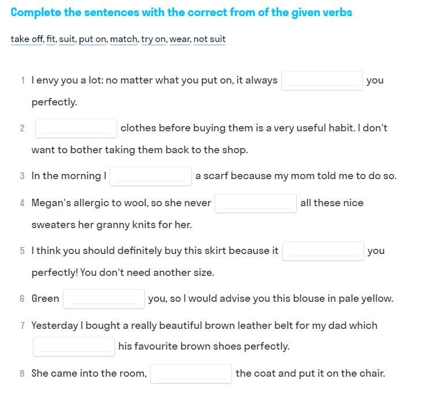This screenshot has width=441, height=398.
Task: Click the underlined verb 'try on'
Action: (x=154, y=39)
